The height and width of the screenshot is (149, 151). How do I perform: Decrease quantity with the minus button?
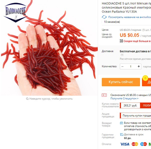(x=122, y=67)
